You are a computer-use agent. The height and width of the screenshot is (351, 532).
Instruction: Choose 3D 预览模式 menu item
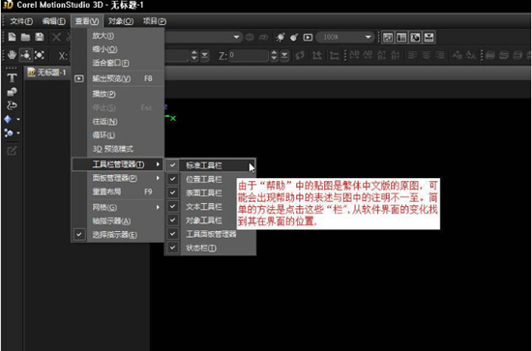pos(117,149)
